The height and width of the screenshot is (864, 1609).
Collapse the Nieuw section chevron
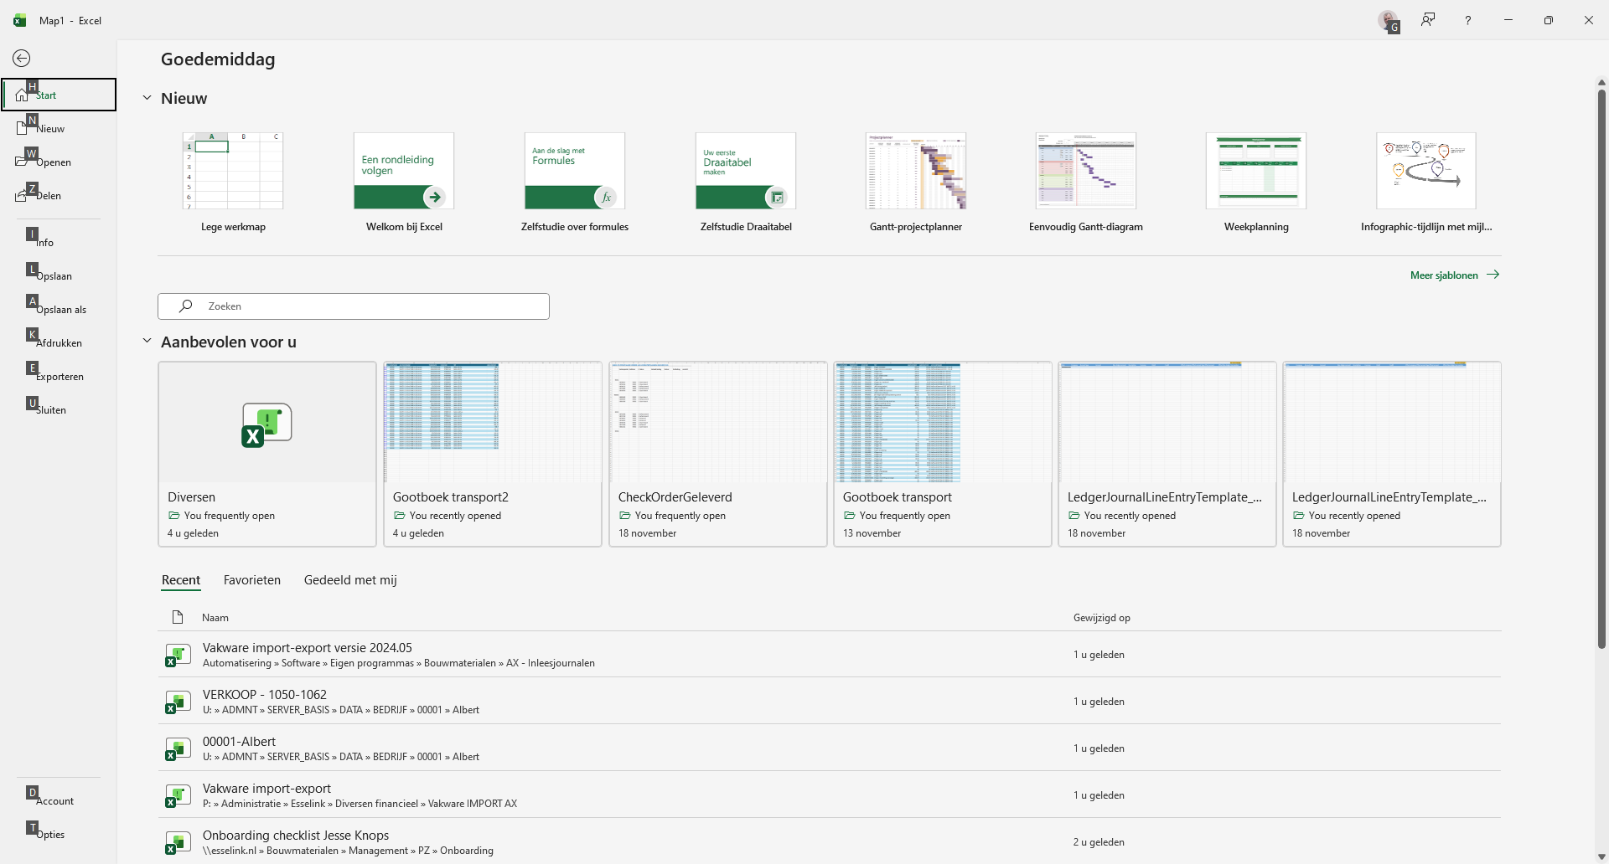click(x=147, y=98)
